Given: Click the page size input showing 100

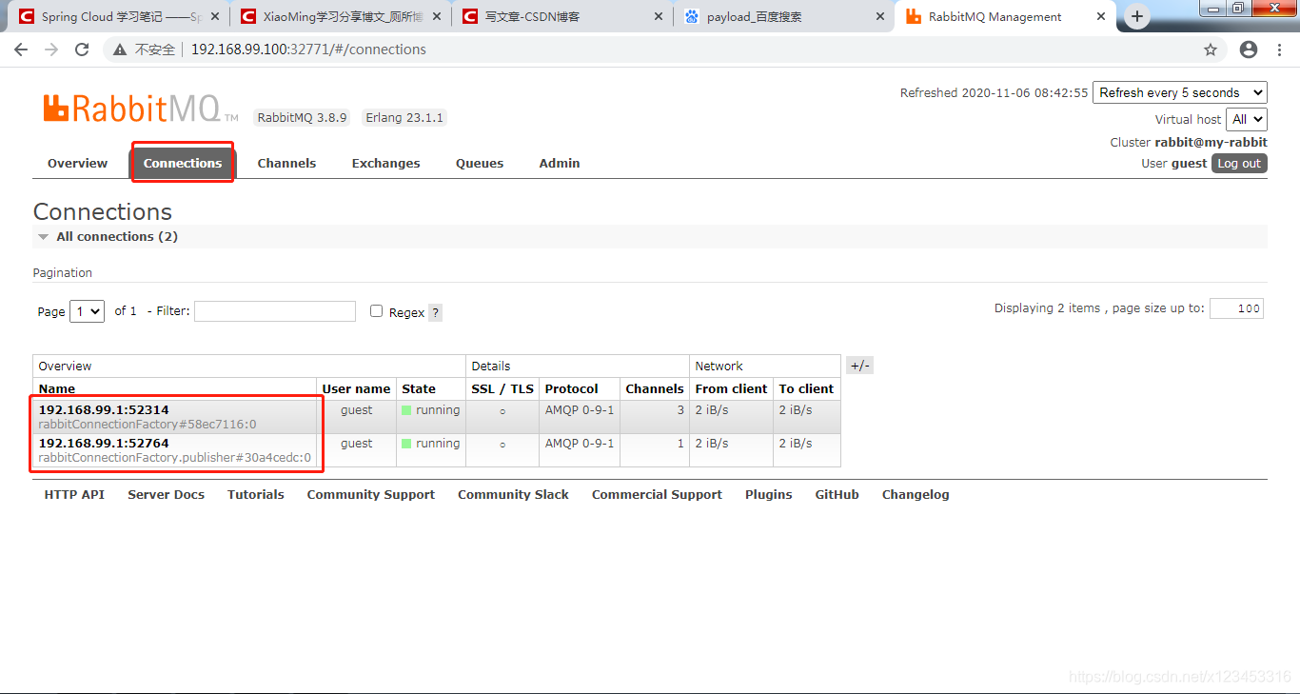Looking at the screenshot, I should [x=1236, y=308].
